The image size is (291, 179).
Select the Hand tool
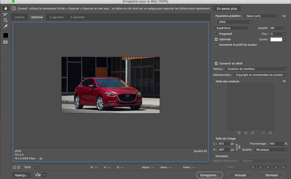(x=6, y=8)
